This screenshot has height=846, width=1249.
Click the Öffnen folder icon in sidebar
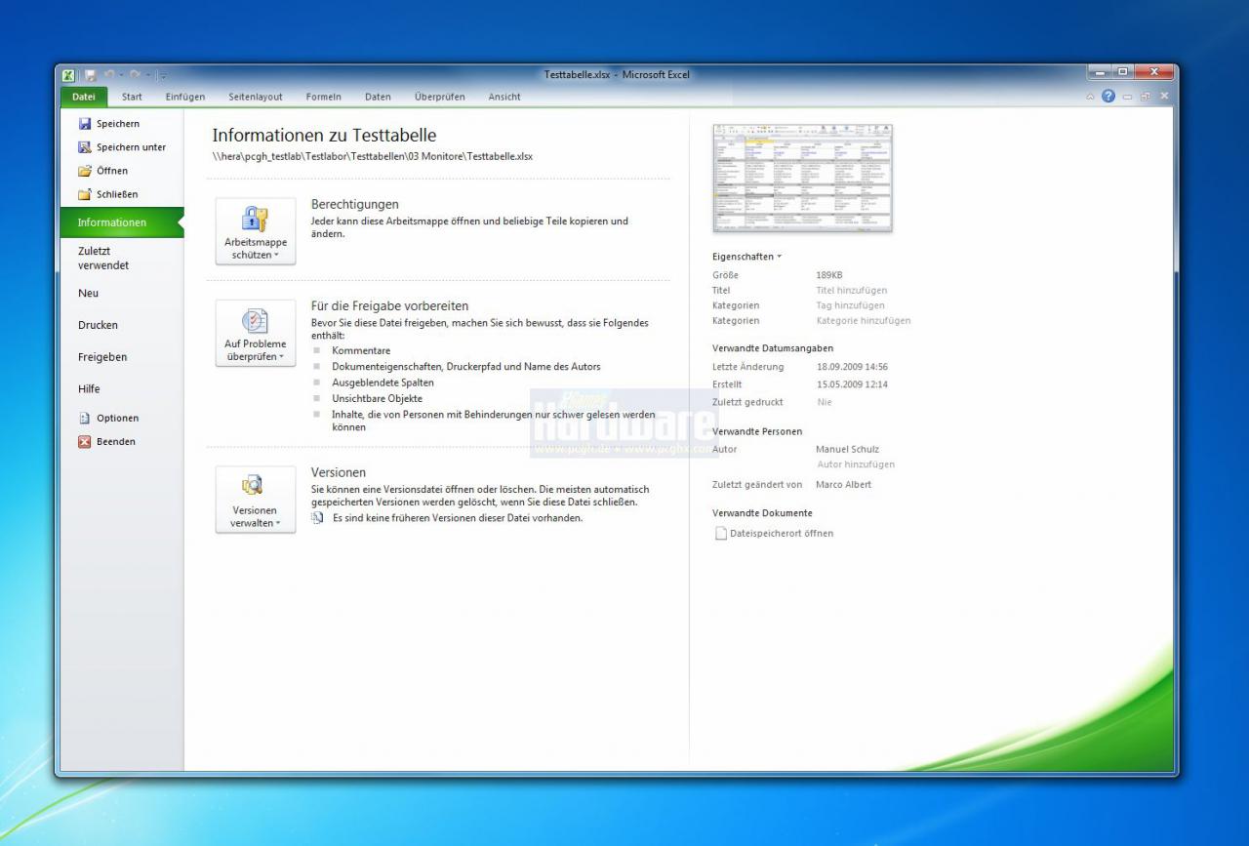[x=85, y=171]
